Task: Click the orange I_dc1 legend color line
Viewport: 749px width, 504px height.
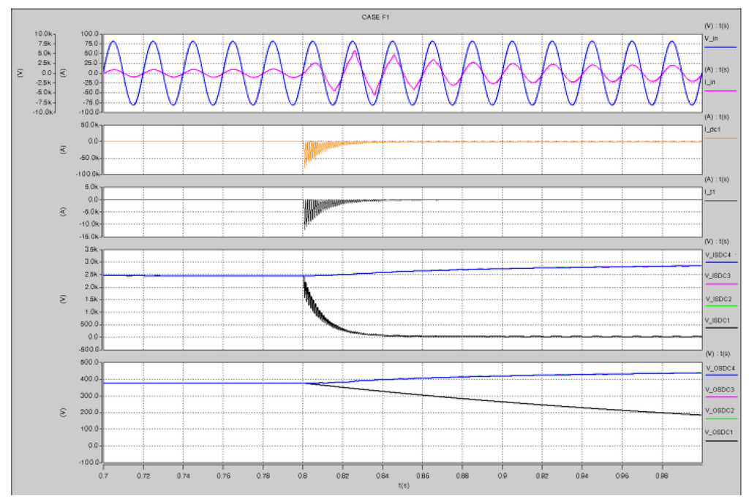Action: click(x=720, y=138)
